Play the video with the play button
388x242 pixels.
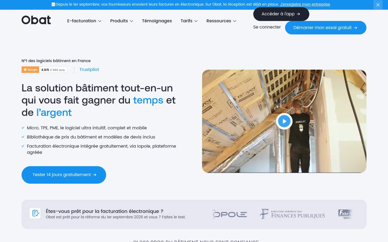284,121
